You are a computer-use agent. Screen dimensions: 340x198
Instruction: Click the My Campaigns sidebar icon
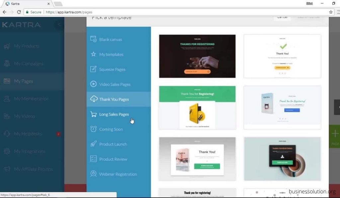coord(7,63)
